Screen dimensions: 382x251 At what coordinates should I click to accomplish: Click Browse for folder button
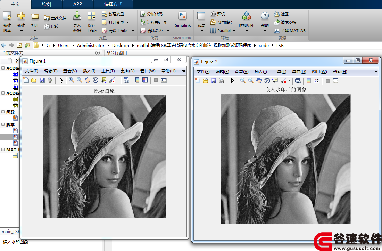click(x=27, y=45)
